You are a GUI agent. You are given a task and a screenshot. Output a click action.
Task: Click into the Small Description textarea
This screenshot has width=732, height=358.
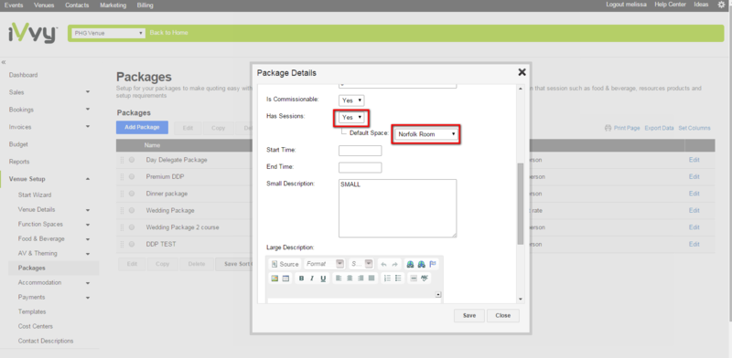(x=397, y=208)
